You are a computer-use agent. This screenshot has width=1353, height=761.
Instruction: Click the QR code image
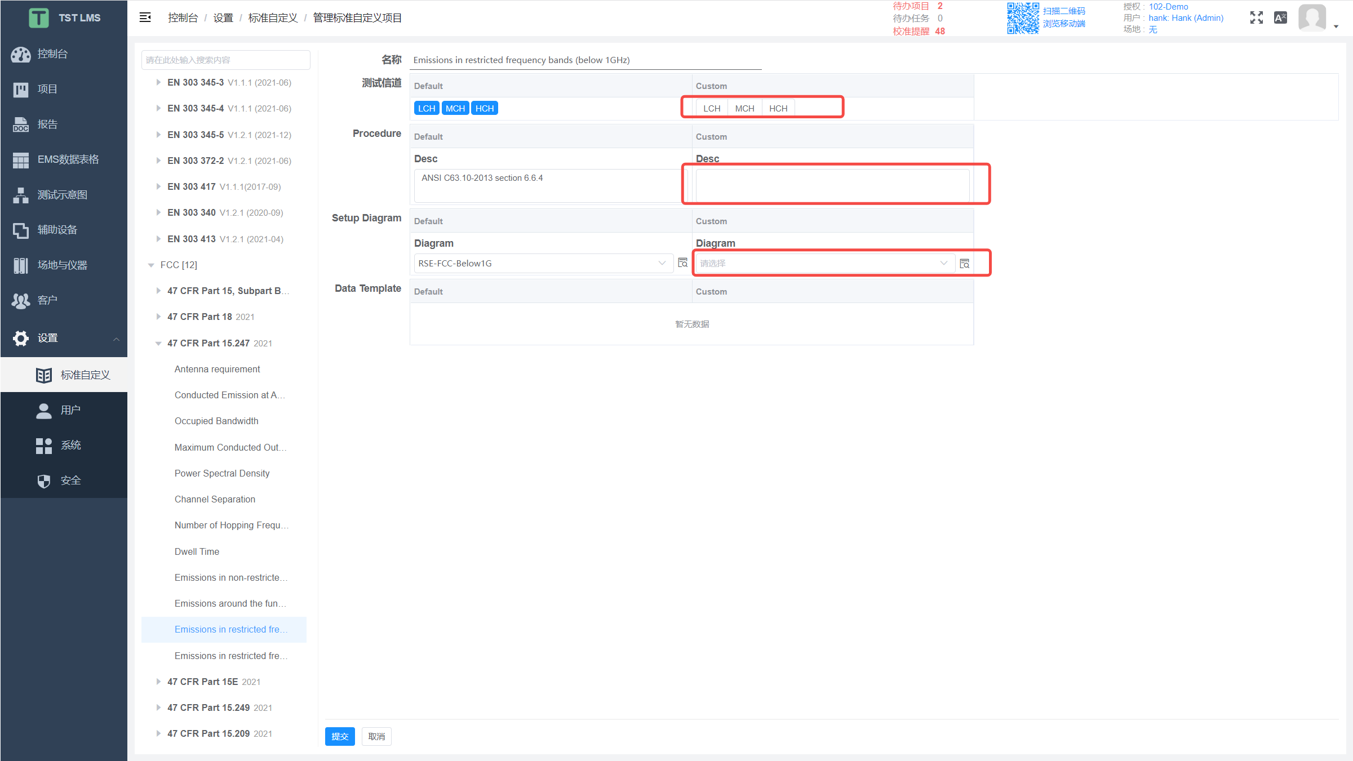coord(1023,18)
